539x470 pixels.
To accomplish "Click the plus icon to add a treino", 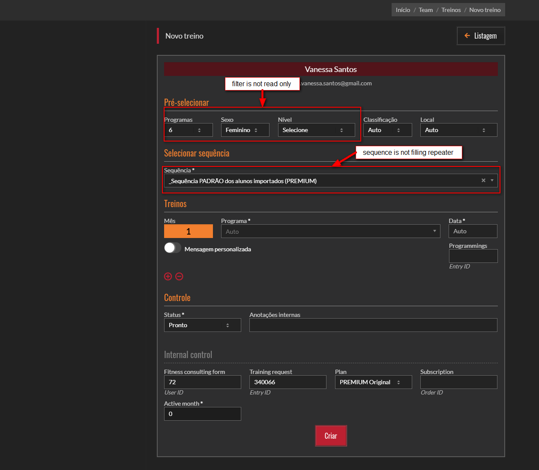I will point(168,277).
